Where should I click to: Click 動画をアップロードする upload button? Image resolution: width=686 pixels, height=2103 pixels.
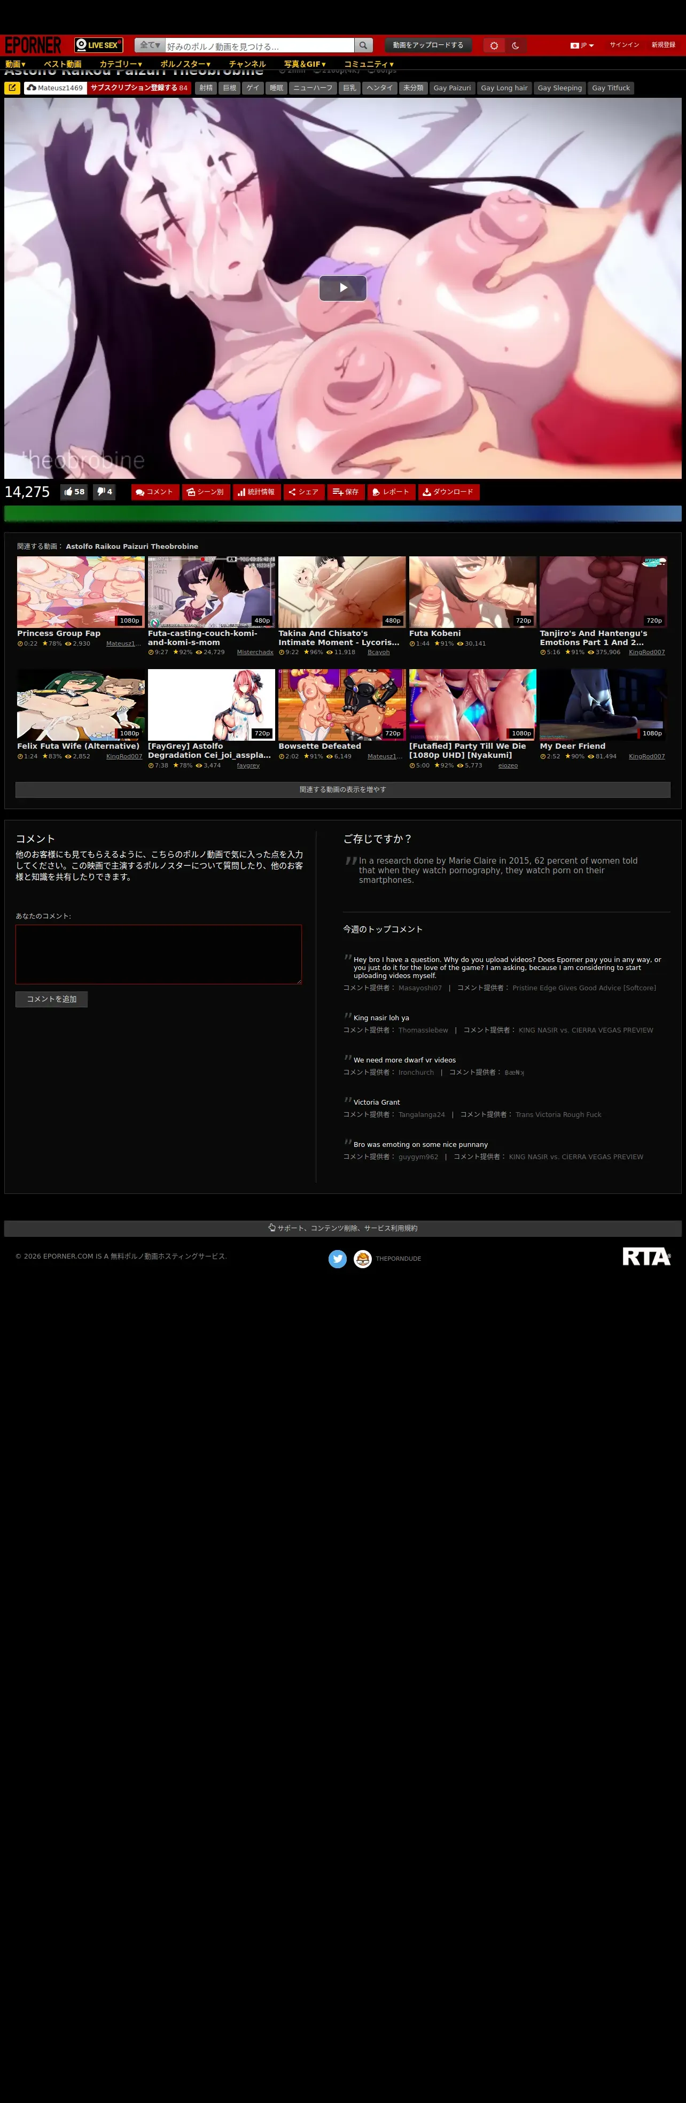(428, 46)
